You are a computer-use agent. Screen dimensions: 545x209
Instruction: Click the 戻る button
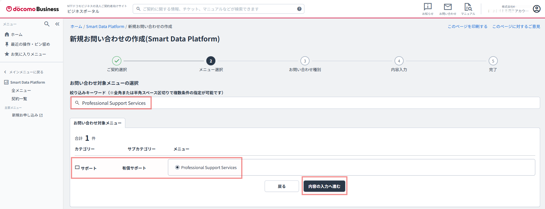[282, 186]
